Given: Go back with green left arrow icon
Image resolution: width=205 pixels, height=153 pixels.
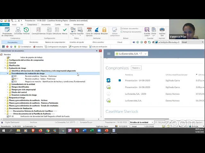Looking at the screenshot, I should 137,42.
